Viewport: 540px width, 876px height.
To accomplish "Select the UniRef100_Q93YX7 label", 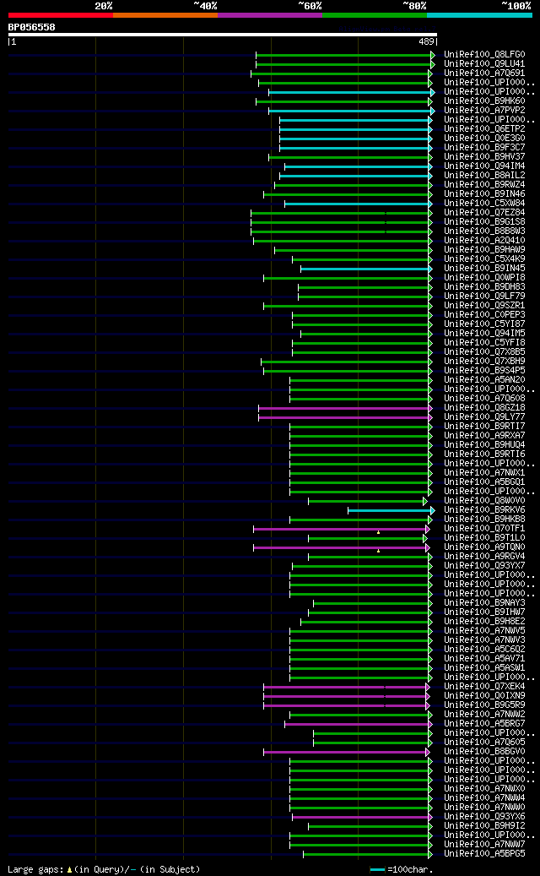I will coord(484,565).
